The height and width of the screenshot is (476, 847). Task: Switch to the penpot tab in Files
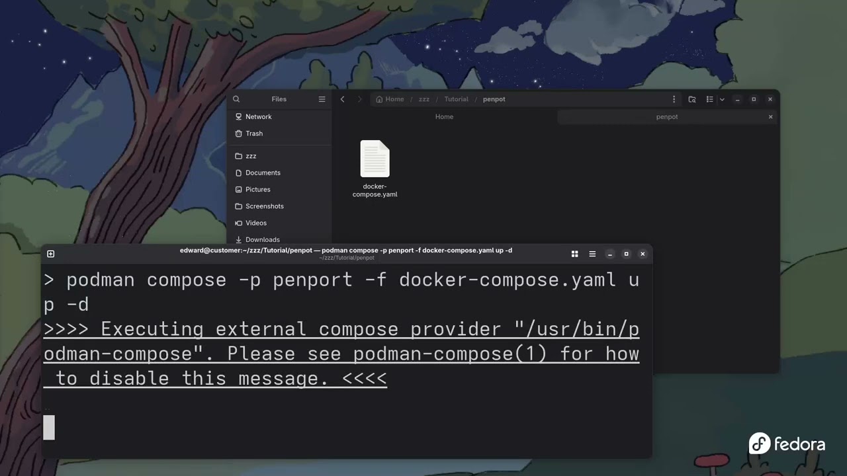pos(667,117)
